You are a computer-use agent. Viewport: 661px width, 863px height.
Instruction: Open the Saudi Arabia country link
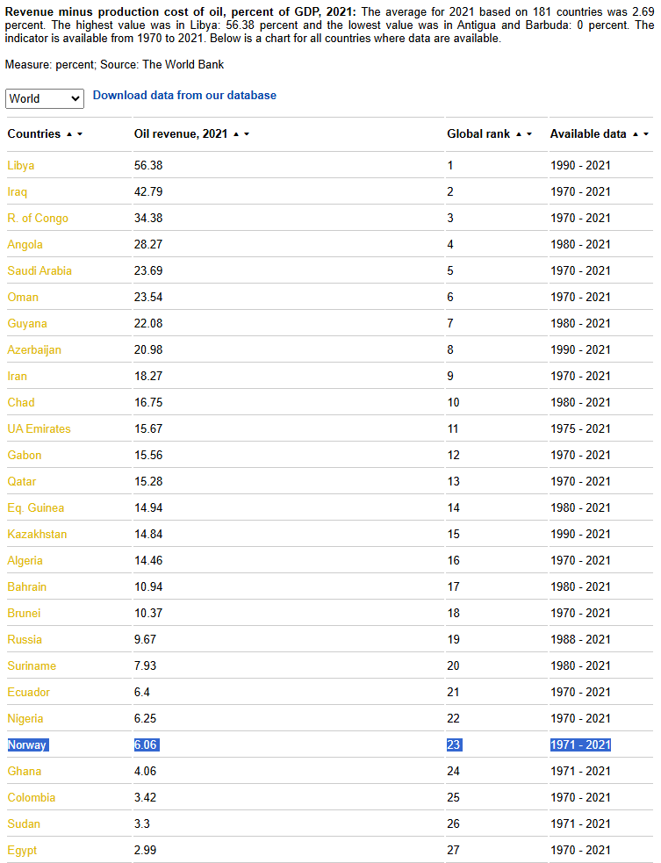(40, 270)
